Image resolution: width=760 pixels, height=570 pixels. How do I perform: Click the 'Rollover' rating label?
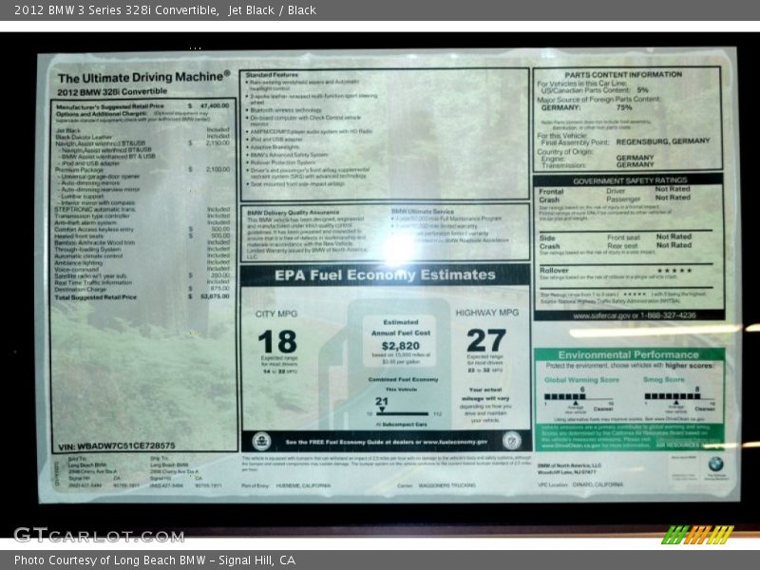[x=554, y=271]
